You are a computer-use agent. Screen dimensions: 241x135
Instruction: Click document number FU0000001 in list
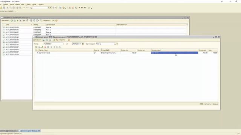pos(37,27)
